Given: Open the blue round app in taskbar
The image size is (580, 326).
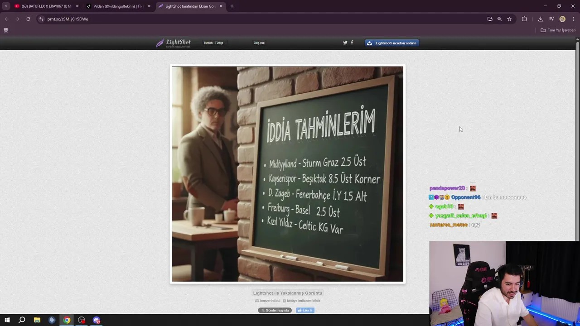Looking at the screenshot, I should (x=52, y=320).
